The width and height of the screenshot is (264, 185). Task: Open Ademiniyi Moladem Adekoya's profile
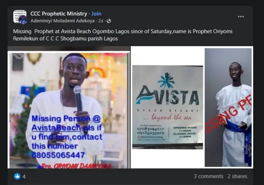[62, 21]
